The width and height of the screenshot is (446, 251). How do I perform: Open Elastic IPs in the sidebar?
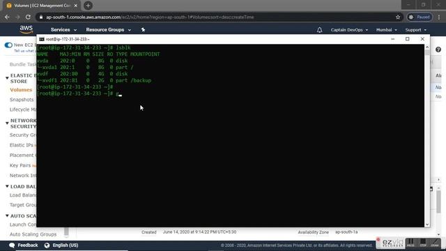[22, 145]
